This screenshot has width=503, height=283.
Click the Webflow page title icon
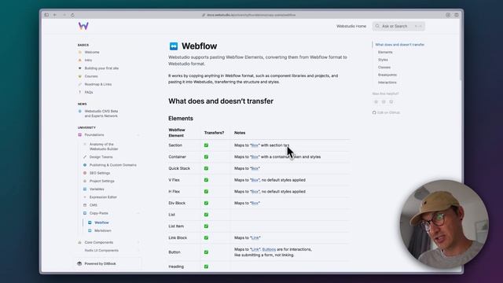(x=174, y=46)
